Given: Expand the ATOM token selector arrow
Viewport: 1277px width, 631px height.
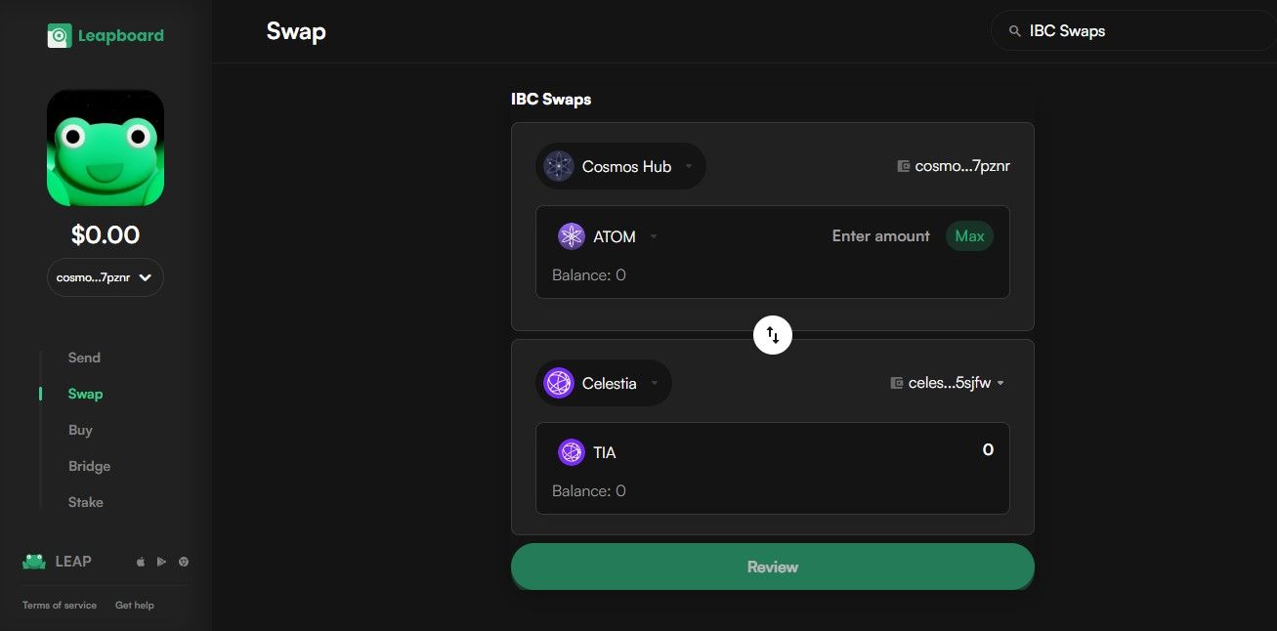Looking at the screenshot, I should pyautogui.click(x=654, y=236).
